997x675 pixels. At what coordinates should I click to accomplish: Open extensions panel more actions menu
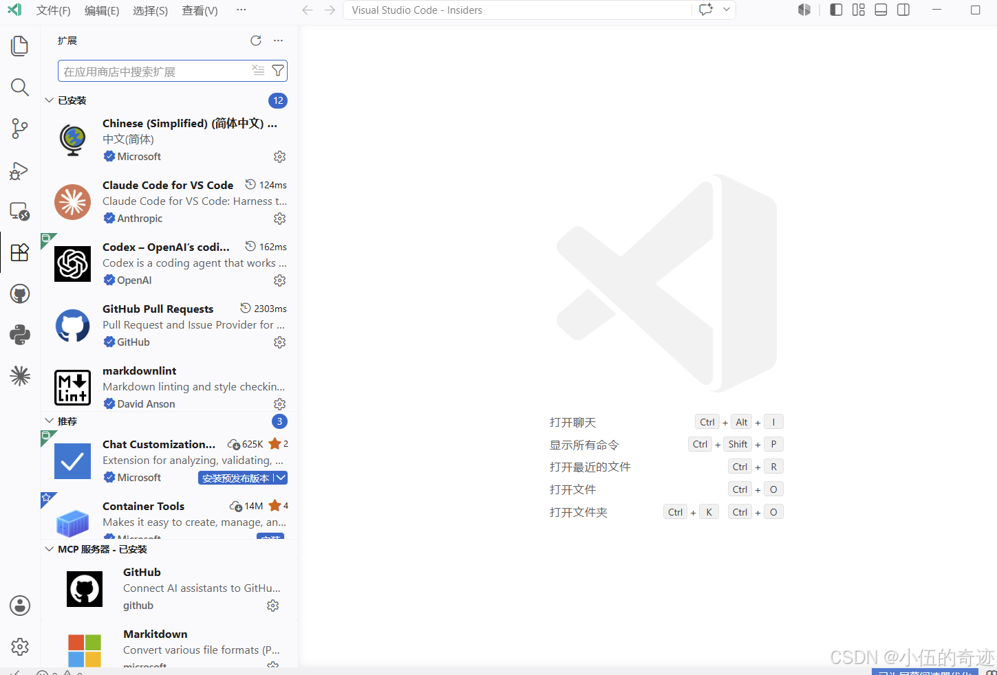tap(278, 41)
